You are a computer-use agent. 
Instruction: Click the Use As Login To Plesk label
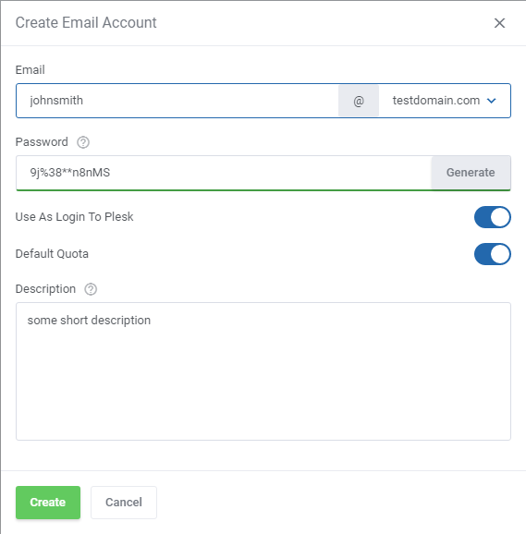pyautogui.click(x=74, y=217)
